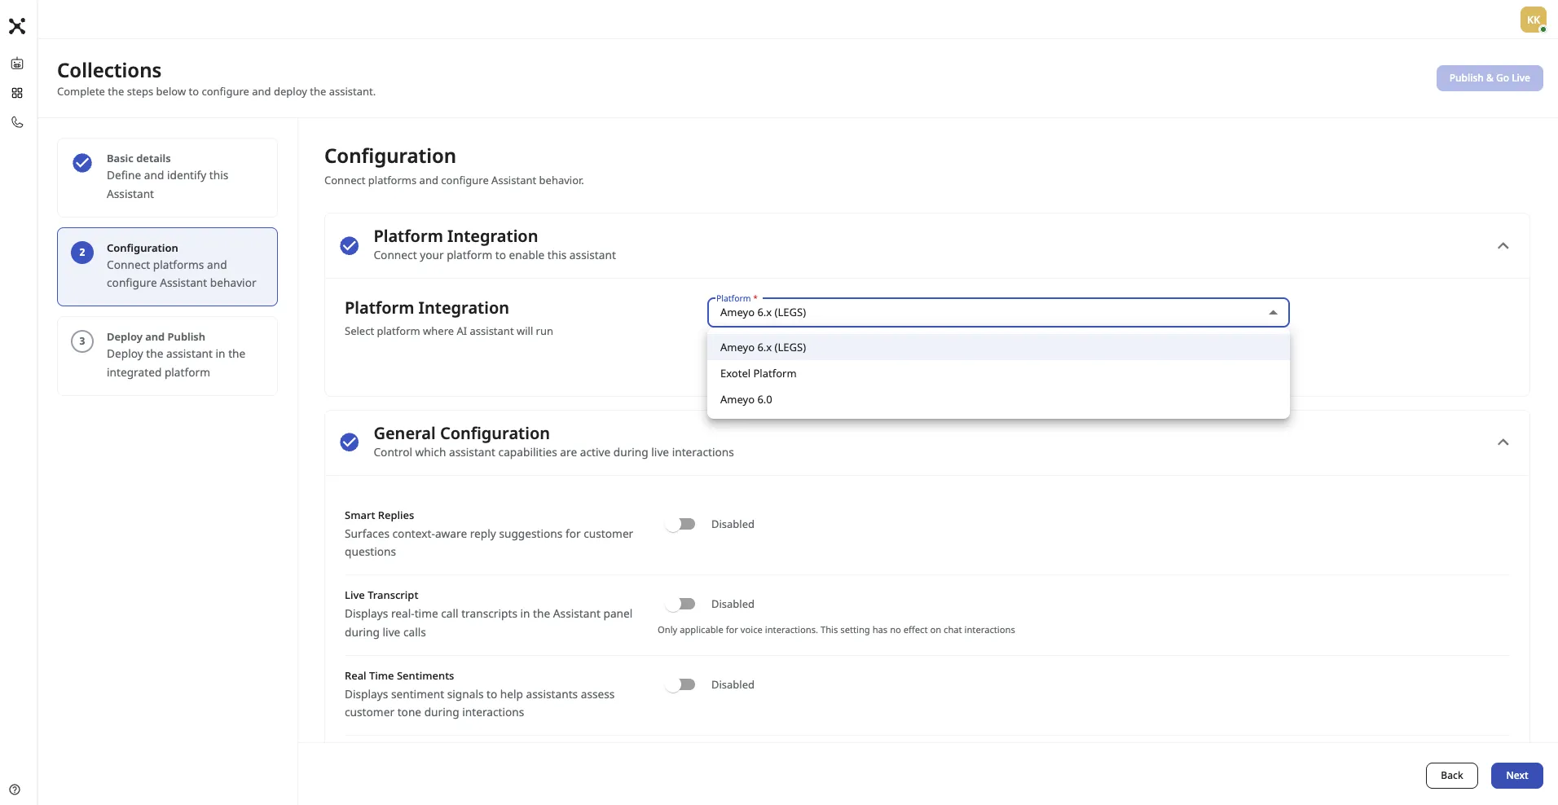Select Ameyo 6.x (LEGS) option
1558x805 pixels.
(x=998, y=347)
